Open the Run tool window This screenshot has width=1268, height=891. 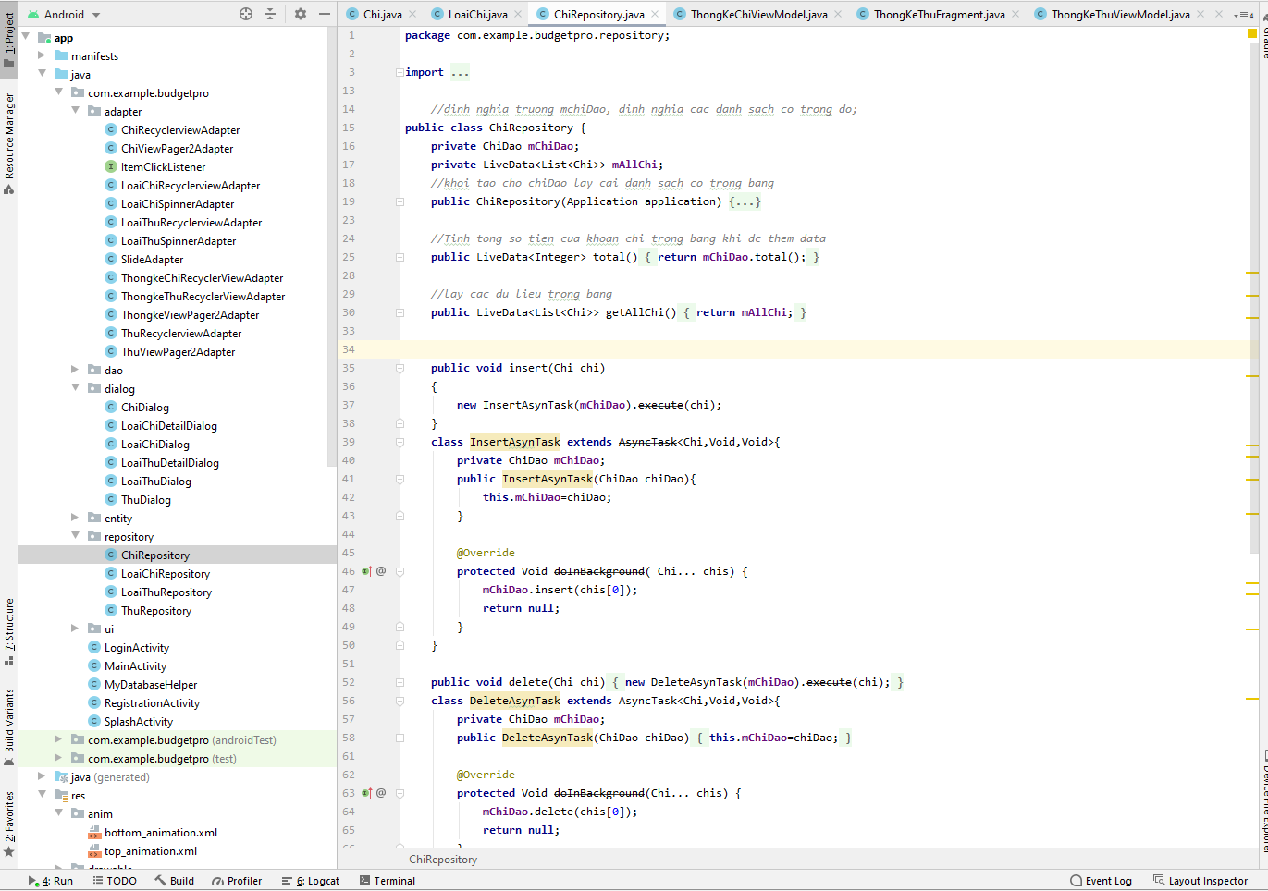51,881
